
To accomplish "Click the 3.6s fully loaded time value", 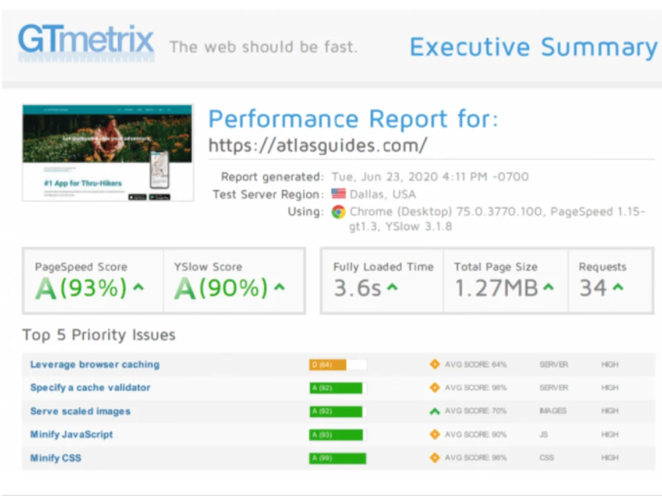I will click(x=357, y=288).
